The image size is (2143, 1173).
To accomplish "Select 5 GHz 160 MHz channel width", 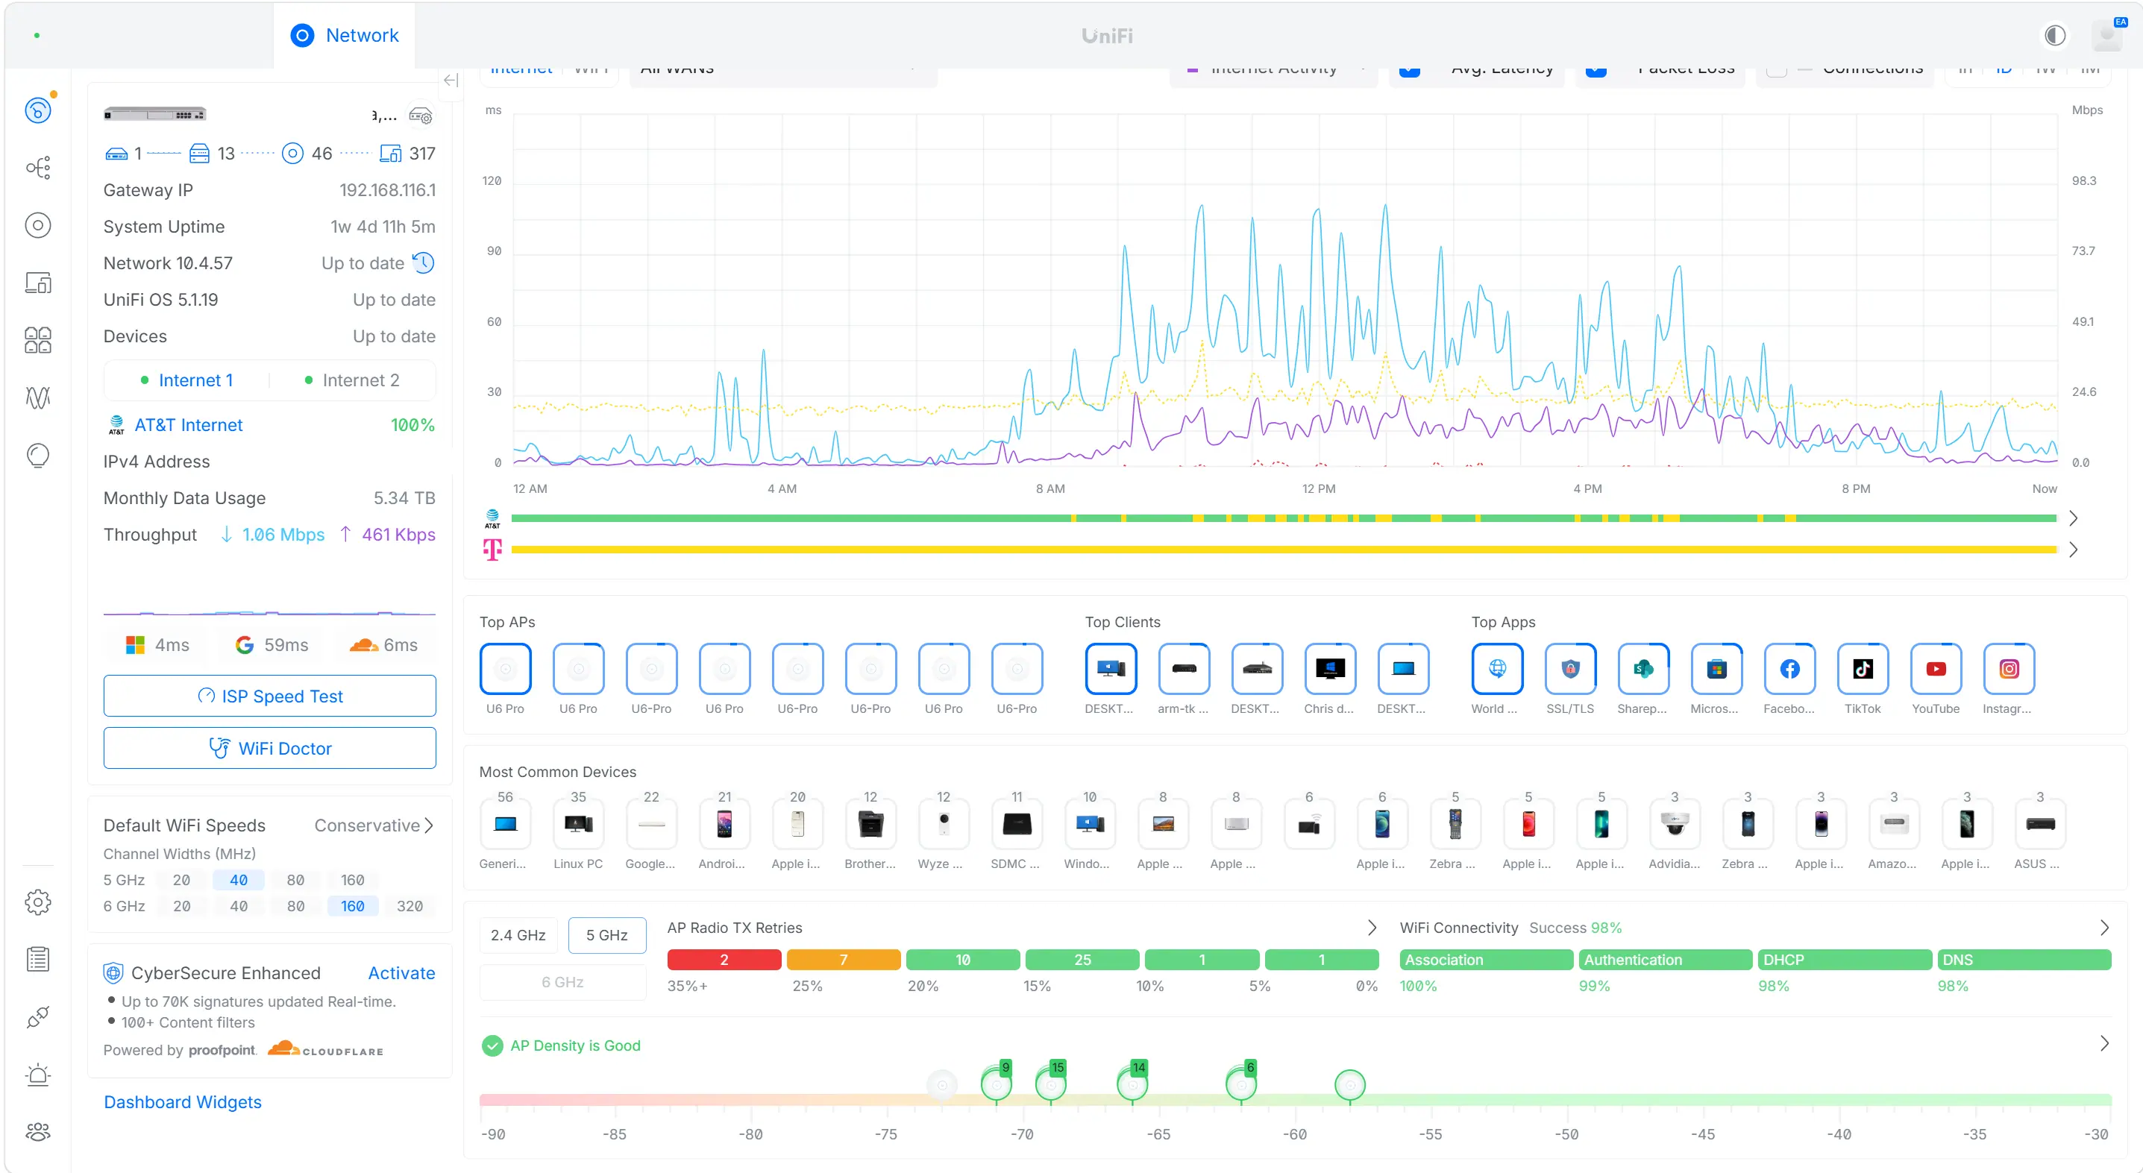I will [x=353, y=880].
